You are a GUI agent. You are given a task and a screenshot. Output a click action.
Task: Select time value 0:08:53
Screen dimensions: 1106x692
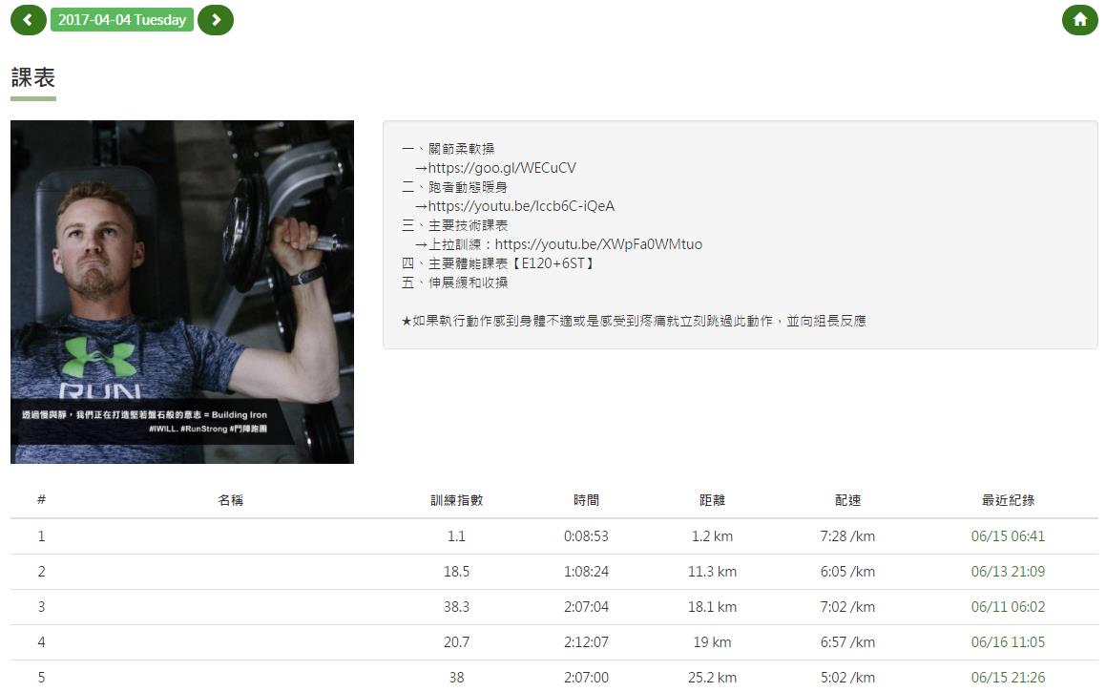[586, 536]
